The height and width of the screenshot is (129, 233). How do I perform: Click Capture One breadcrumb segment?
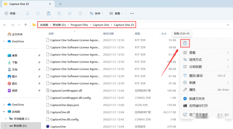pyautogui.click(x=101, y=25)
